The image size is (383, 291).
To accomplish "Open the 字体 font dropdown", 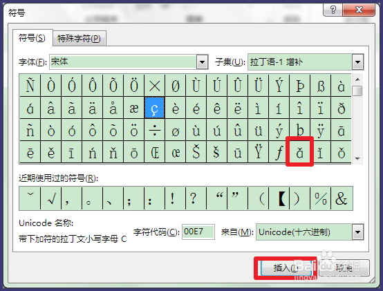I will 203,62.
